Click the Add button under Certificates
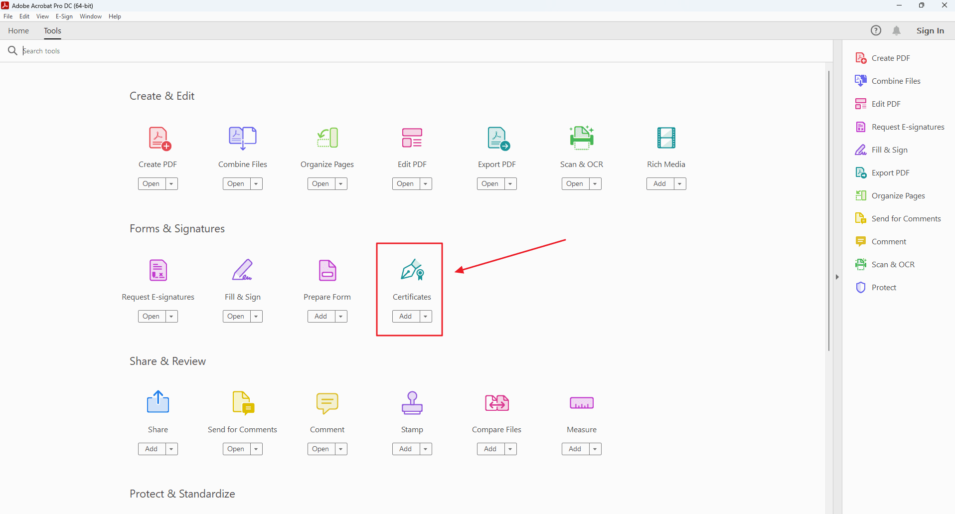The height and width of the screenshot is (514, 955). pos(406,317)
